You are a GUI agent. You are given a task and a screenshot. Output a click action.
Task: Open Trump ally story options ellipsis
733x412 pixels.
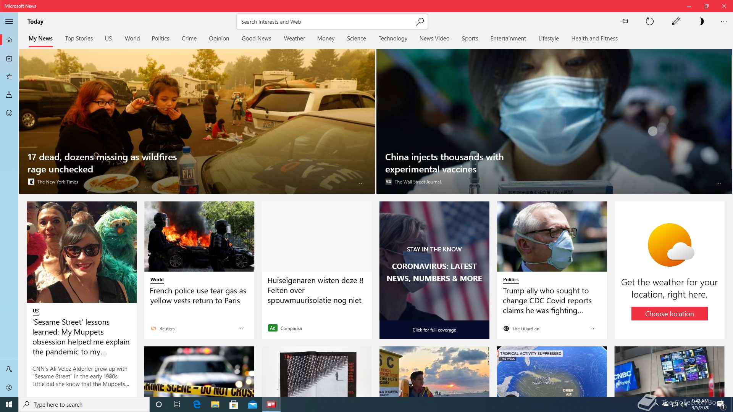pyautogui.click(x=593, y=328)
